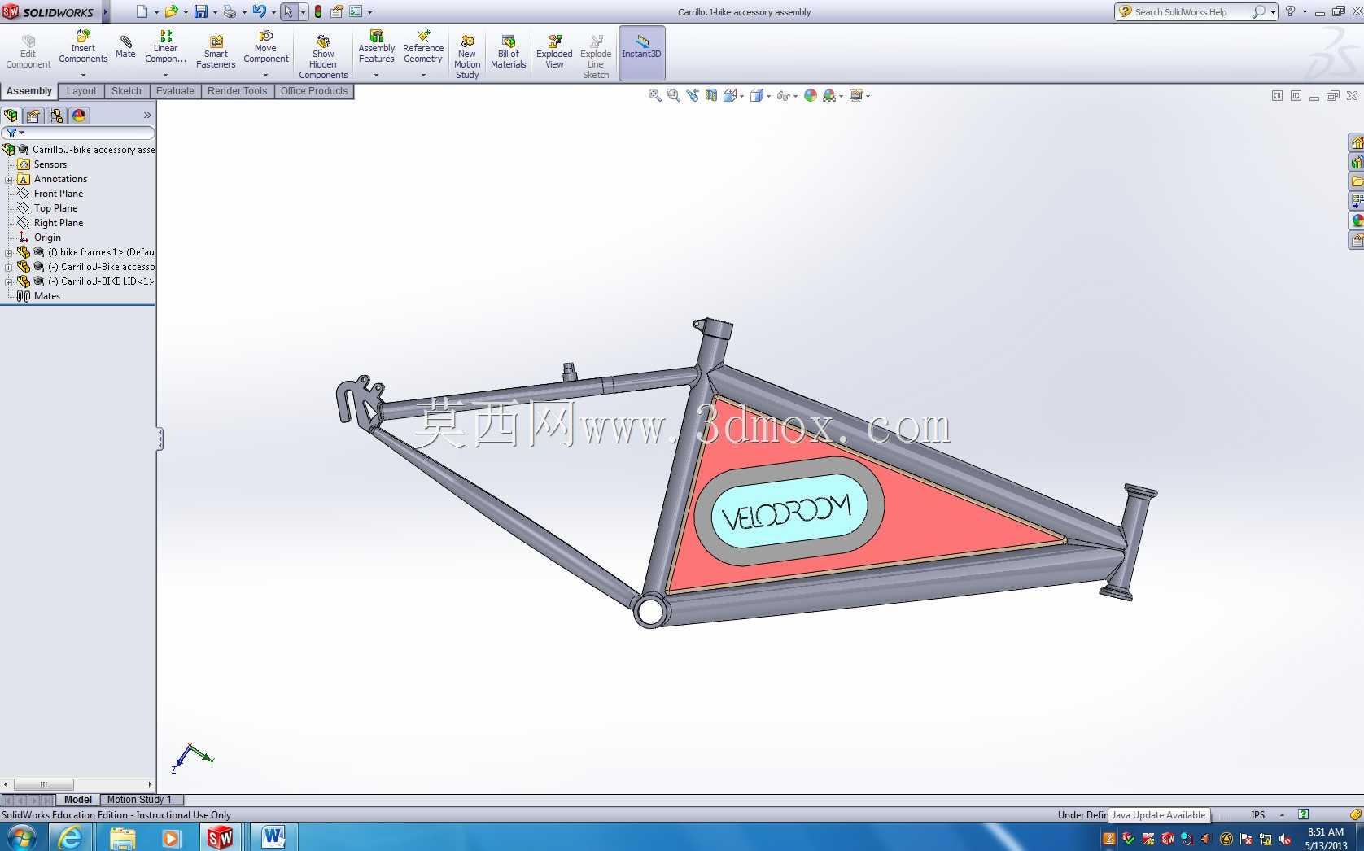Click the Edit Component tool

pos(28,52)
